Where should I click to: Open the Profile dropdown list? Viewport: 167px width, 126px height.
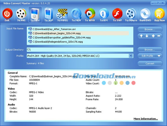point(131,56)
